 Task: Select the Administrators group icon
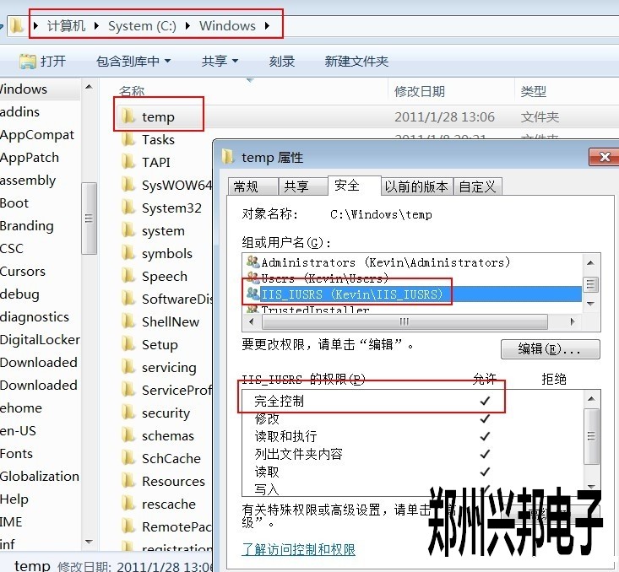[252, 262]
